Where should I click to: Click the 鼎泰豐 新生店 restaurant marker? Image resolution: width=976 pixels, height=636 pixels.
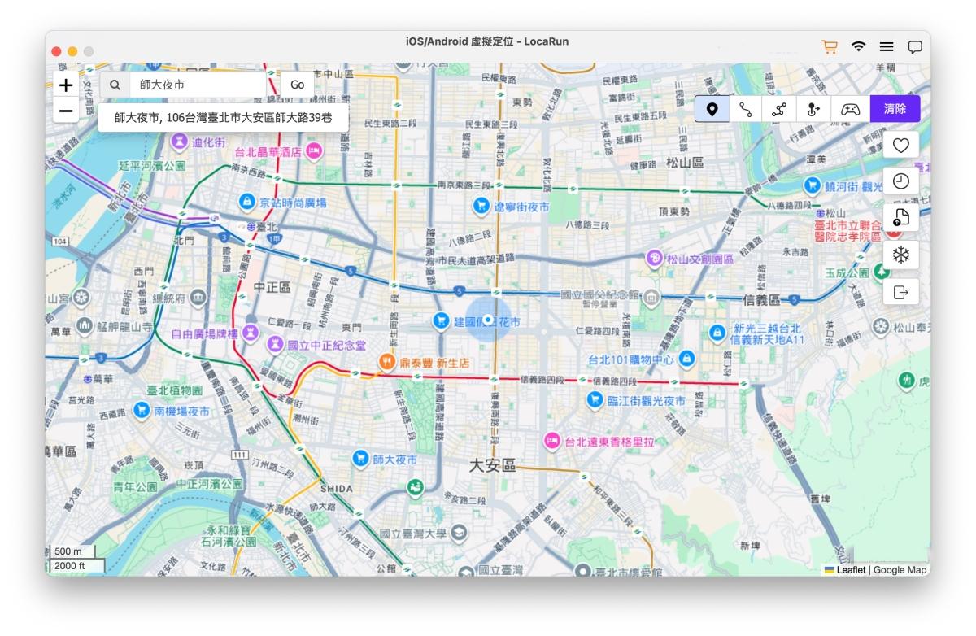pyautogui.click(x=387, y=362)
